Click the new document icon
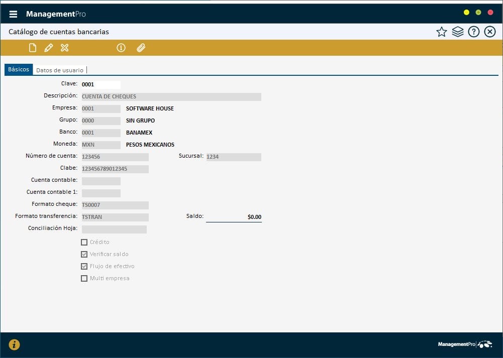Screen dimensions: 503x358 click(x=33, y=48)
